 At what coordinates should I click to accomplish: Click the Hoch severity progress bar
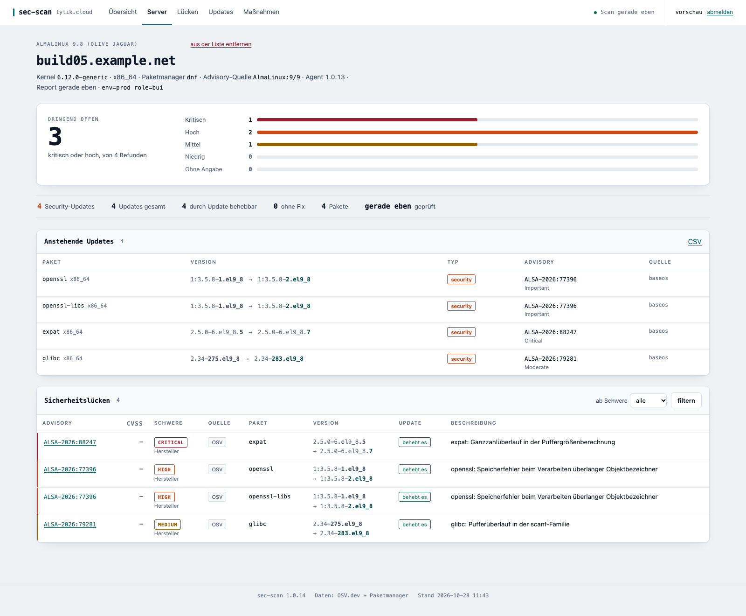pos(477,133)
